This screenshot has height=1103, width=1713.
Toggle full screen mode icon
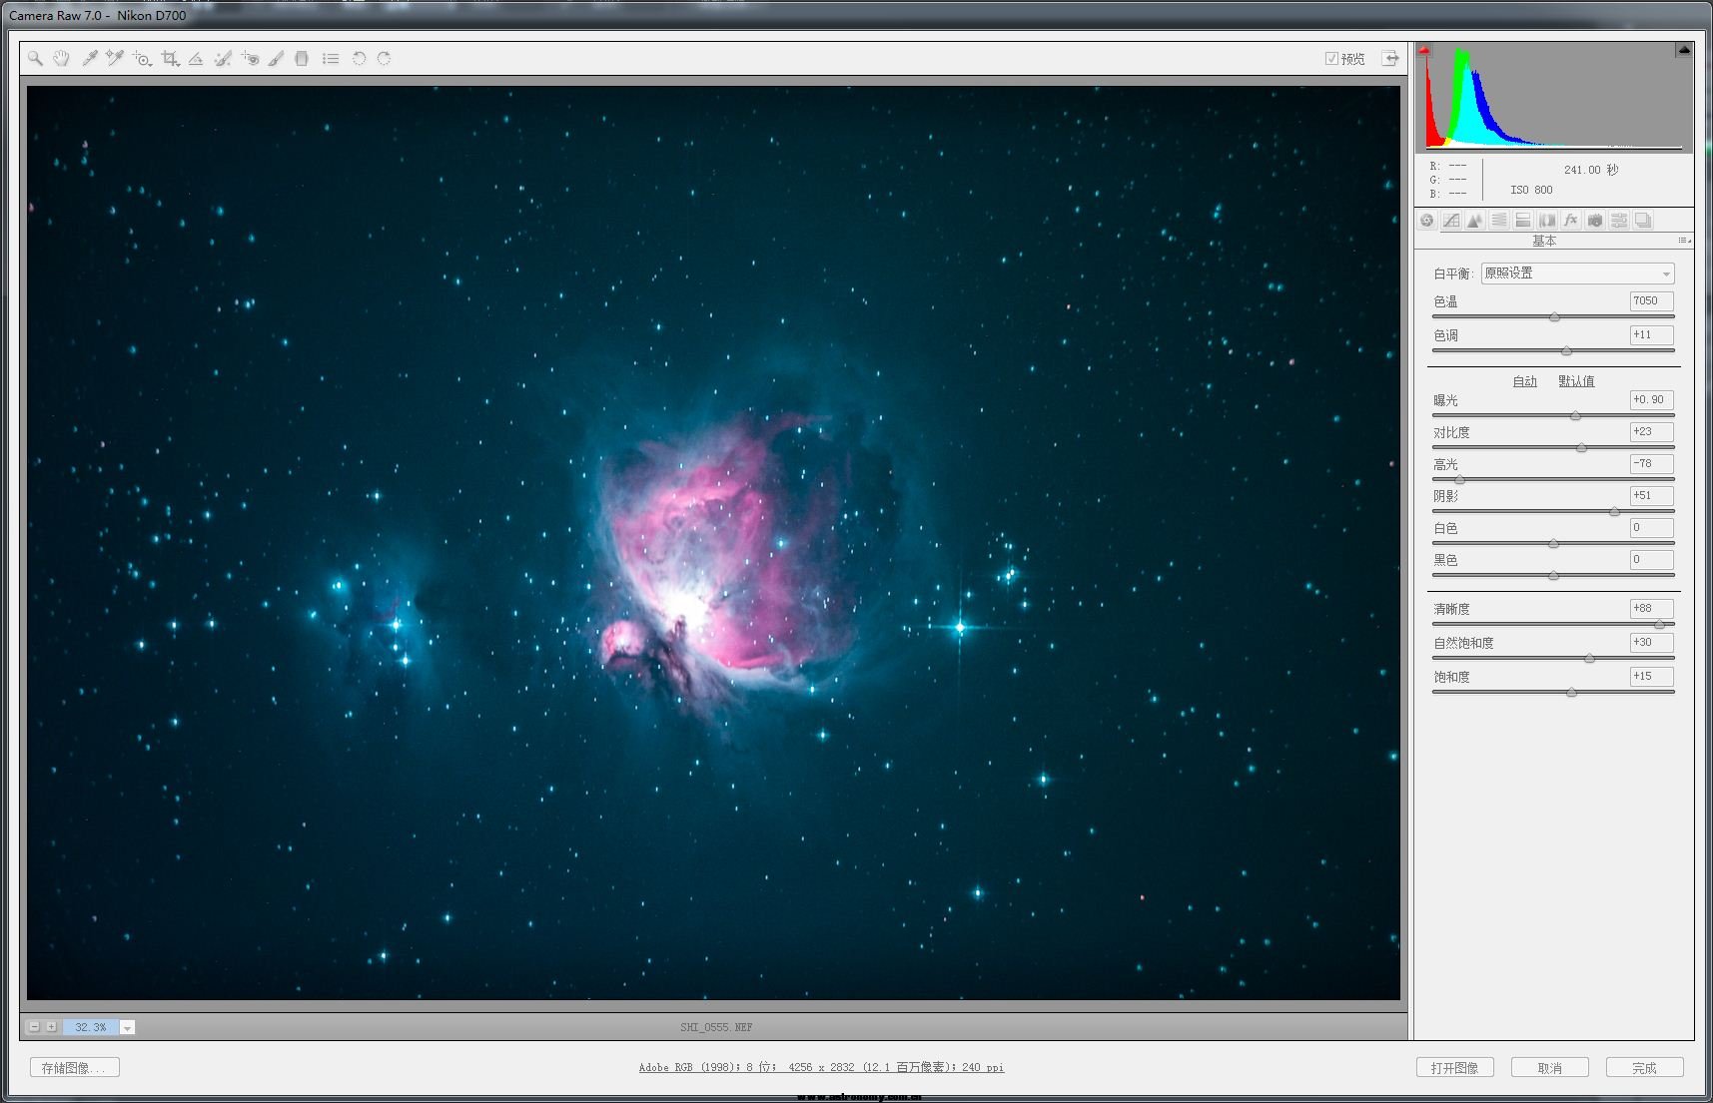tap(1389, 59)
